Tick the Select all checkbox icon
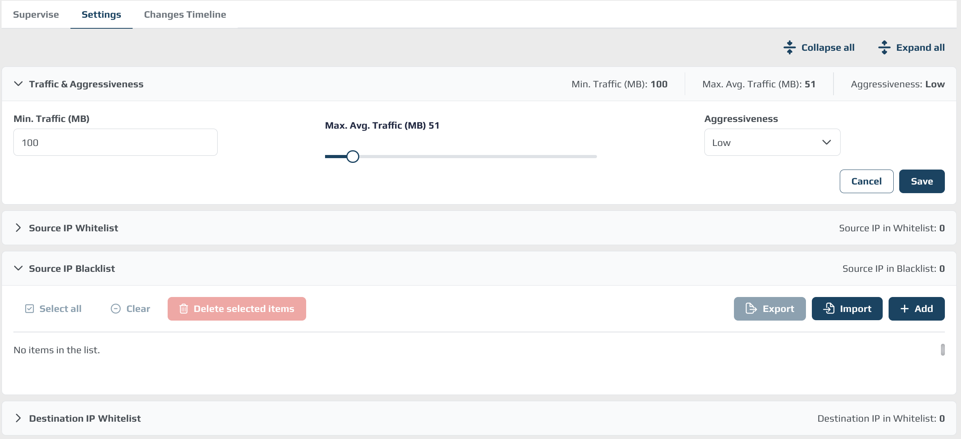Image resolution: width=961 pixels, height=439 pixels. pos(30,309)
